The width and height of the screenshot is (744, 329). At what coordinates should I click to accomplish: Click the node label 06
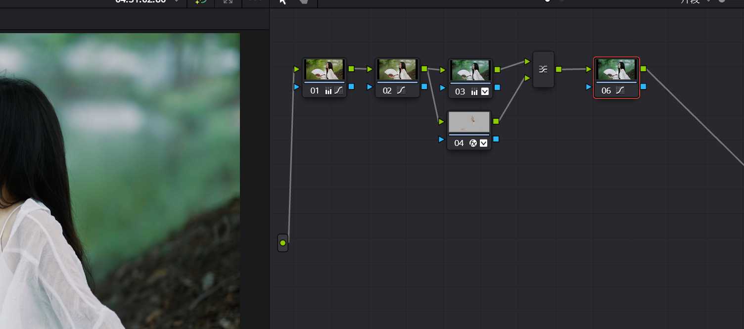pos(606,91)
